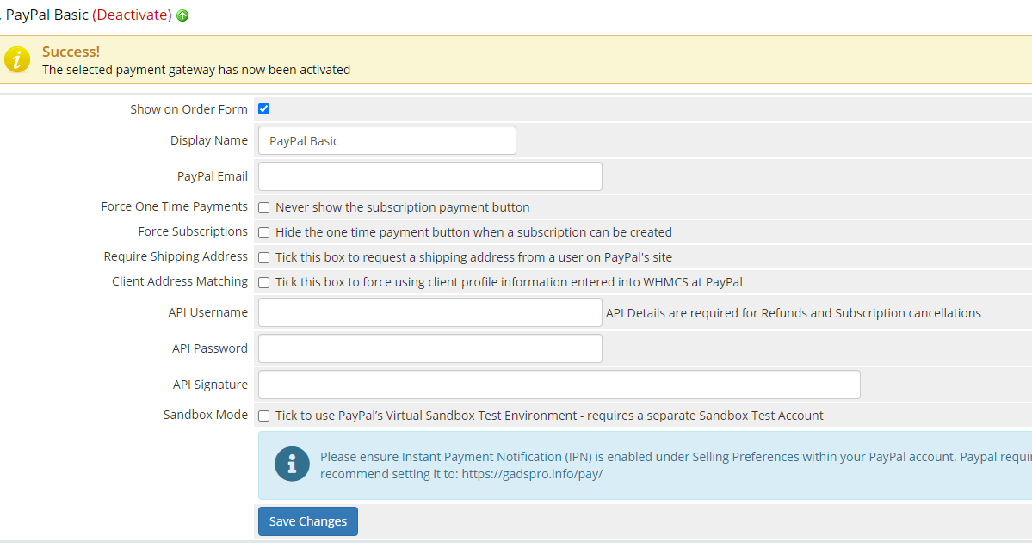Image resolution: width=1032 pixels, height=548 pixels.
Task: Click 'Hide the one time payment button' label
Action: pos(473,232)
